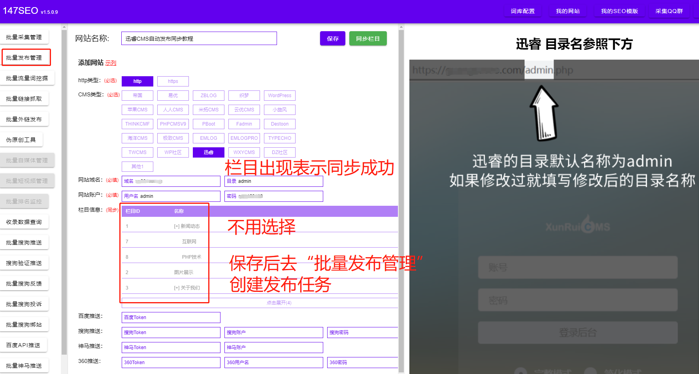Choose the 云优CMS type

point(244,110)
